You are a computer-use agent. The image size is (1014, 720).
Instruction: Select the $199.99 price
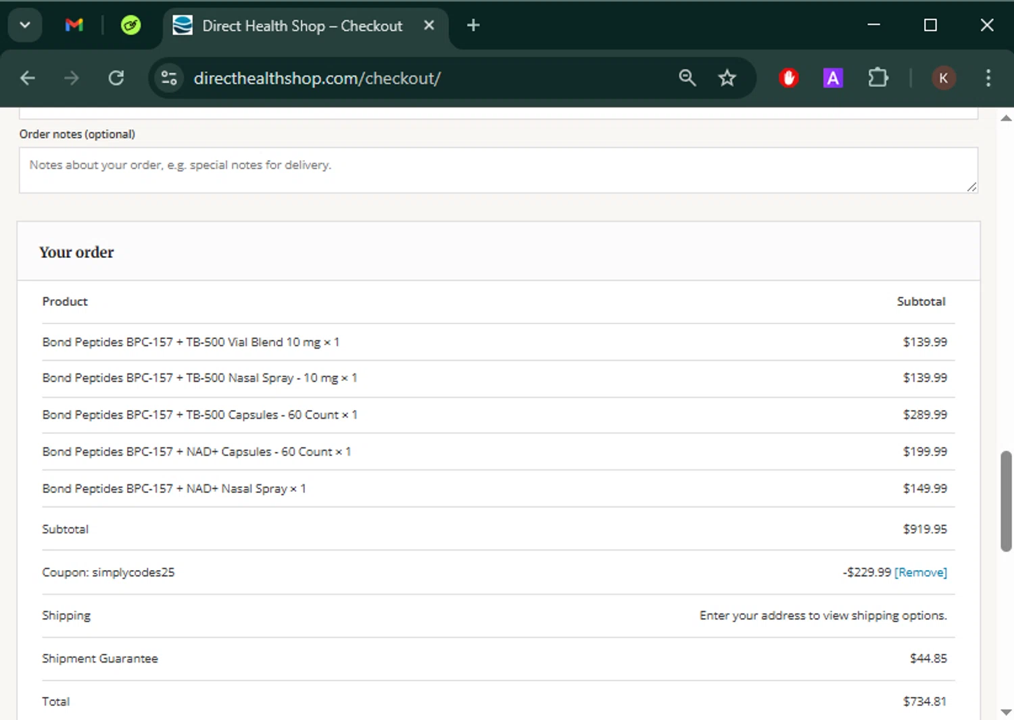tap(925, 451)
